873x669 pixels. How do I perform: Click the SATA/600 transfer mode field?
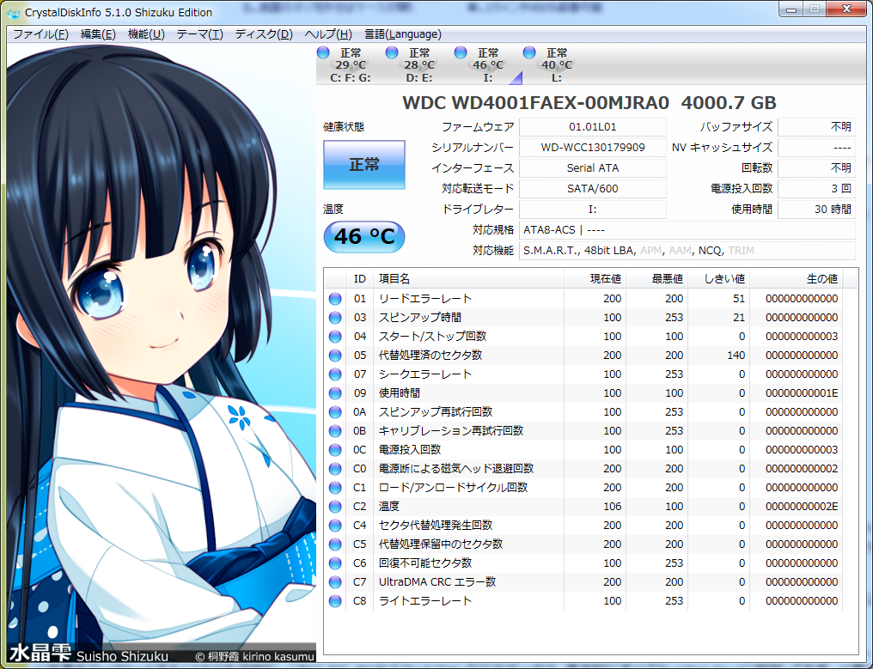[x=592, y=189]
